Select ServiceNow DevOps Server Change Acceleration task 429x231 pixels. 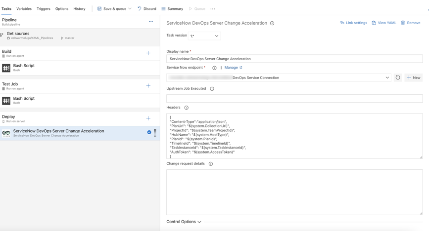pyautogui.click(x=80, y=133)
